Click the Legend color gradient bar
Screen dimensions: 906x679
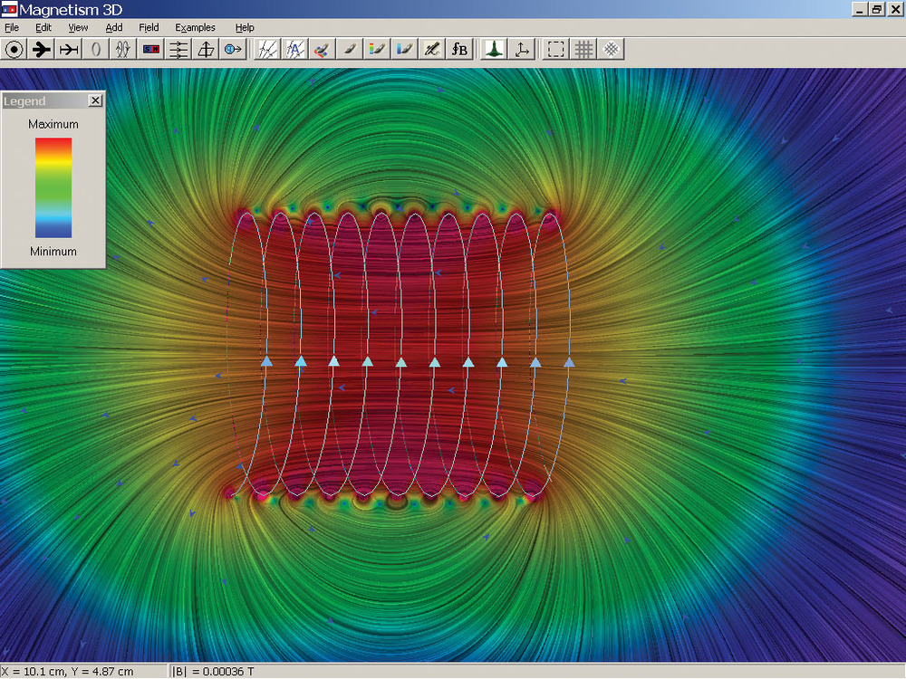(x=53, y=187)
